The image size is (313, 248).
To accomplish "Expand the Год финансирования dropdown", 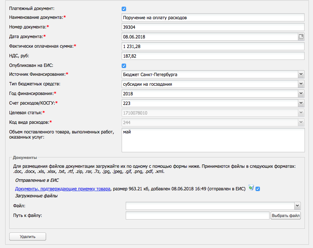I will [301, 94].
